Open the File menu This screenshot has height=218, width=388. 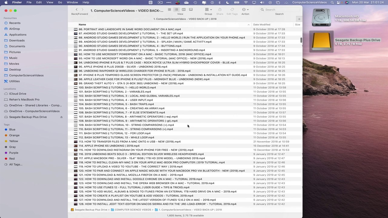pyautogui.click(x=29, y=2)
